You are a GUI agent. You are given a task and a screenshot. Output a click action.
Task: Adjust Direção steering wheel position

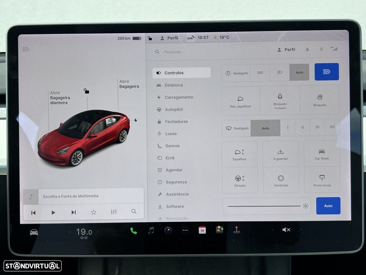tap(240, 181)
